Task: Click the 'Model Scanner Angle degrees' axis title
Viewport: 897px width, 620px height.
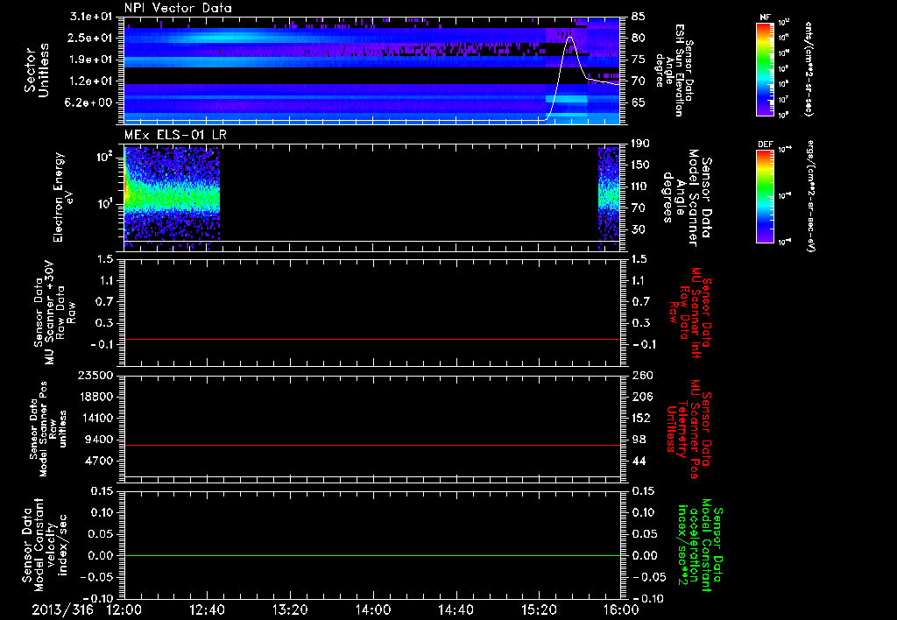Action: coord(687,198)
